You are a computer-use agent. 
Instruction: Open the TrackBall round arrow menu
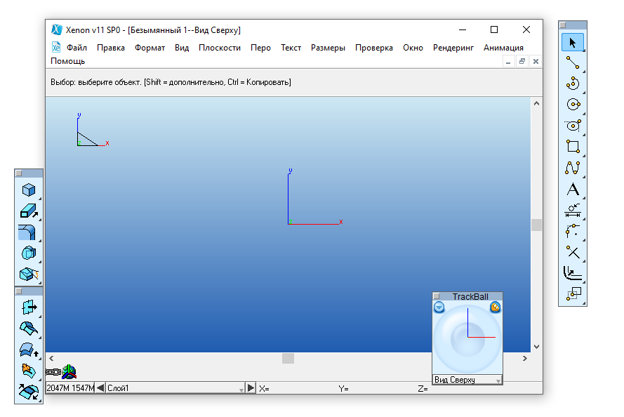(x=439, y=307)
